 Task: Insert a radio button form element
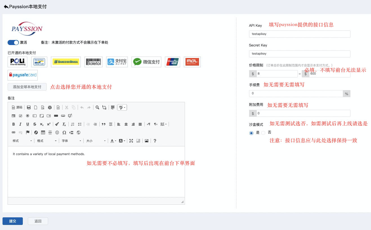28,116
